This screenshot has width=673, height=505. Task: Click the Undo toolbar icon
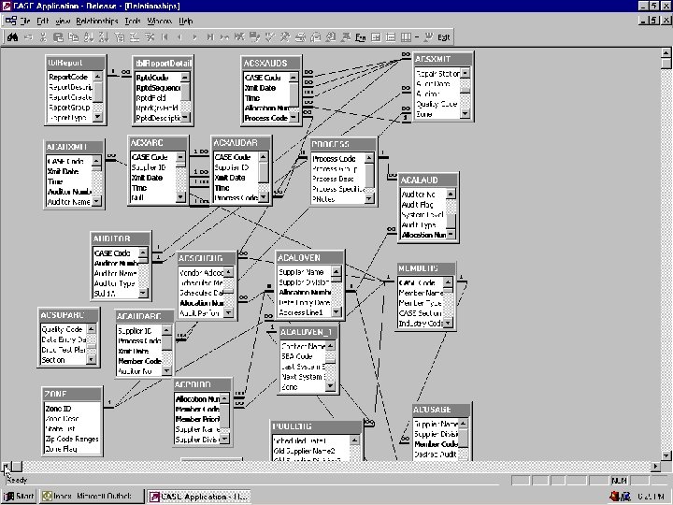click(28, 37)
